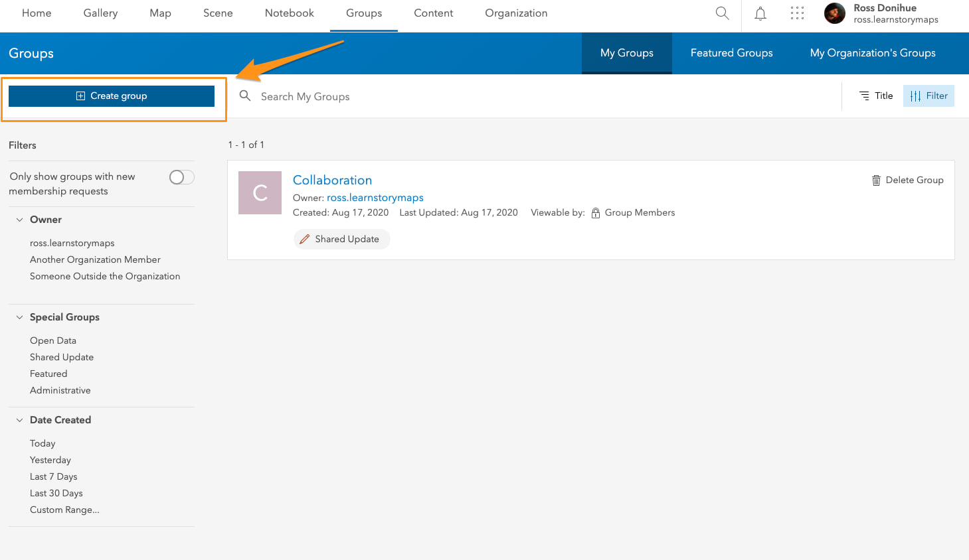The image size is (969, 560).
Task: Click the Shared Update pencil badge
Action: [x=341, y=239]
